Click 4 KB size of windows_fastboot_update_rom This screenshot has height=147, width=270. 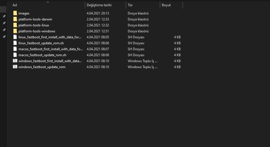pyautogui.click(x=177, y=67)
